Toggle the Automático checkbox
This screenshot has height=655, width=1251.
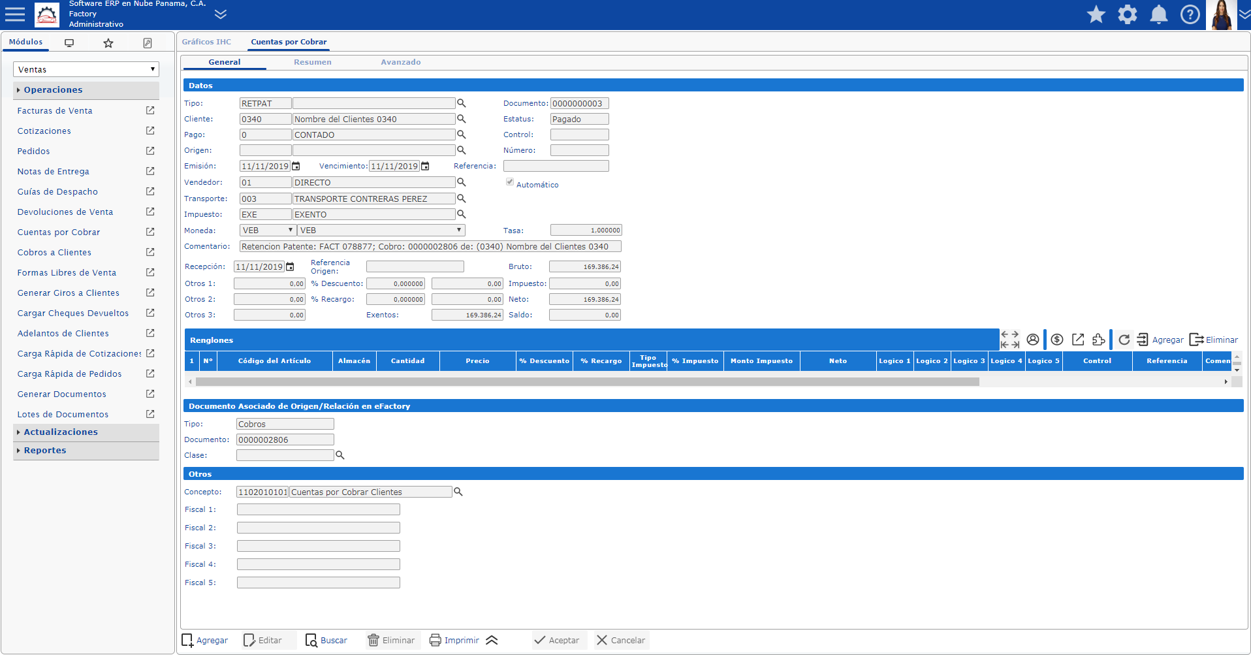pyautogui.click(x=510, y=182)
